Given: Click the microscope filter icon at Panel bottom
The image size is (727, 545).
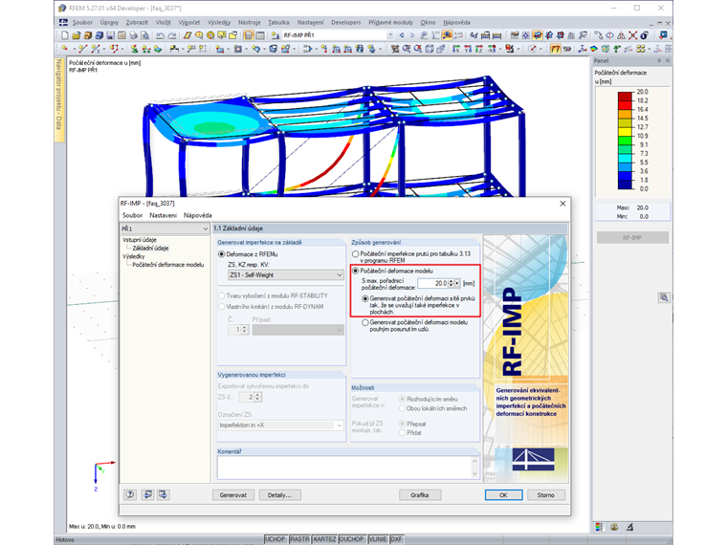Looking at the screenshot, I should [x=629, y=527].
